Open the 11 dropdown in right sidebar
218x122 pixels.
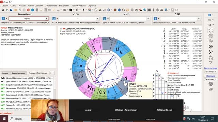click(x=211, y=25)
